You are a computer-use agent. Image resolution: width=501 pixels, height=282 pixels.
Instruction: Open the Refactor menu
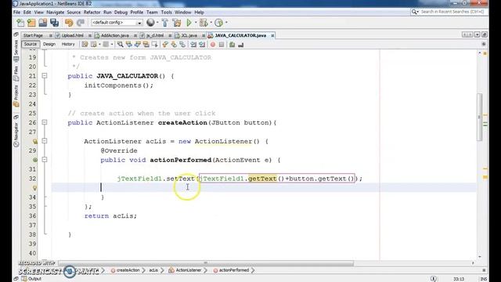[92, 13]
